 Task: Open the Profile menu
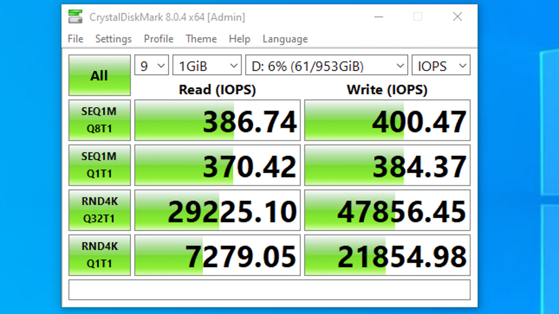pos(158,39)
